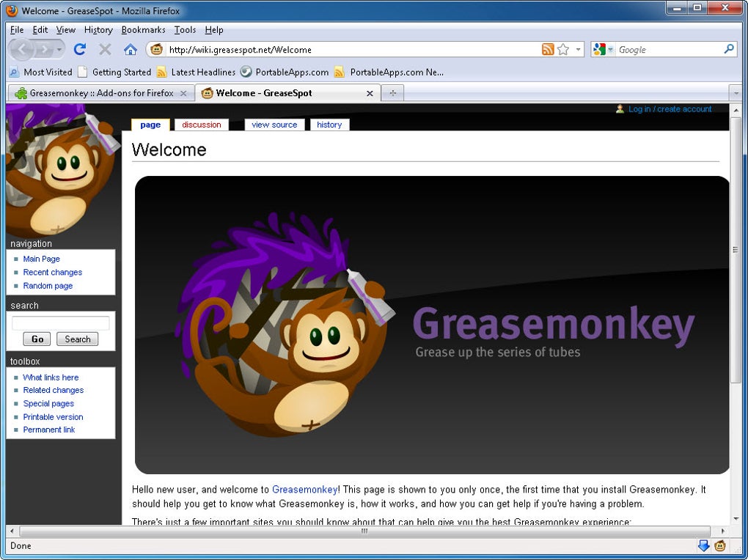Open downloads via blue arrow status icon
This screenshot has width=748, height=560.
[x=704, y=545]
